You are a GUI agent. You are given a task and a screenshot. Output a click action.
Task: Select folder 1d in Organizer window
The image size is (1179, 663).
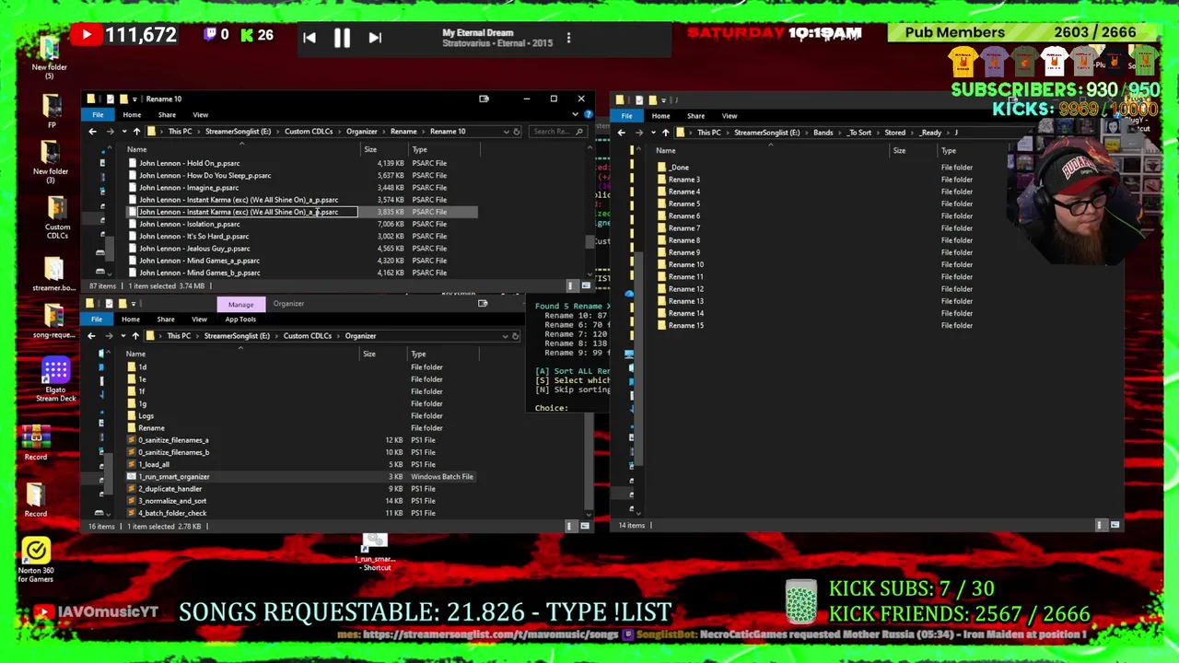click(142, 367)
